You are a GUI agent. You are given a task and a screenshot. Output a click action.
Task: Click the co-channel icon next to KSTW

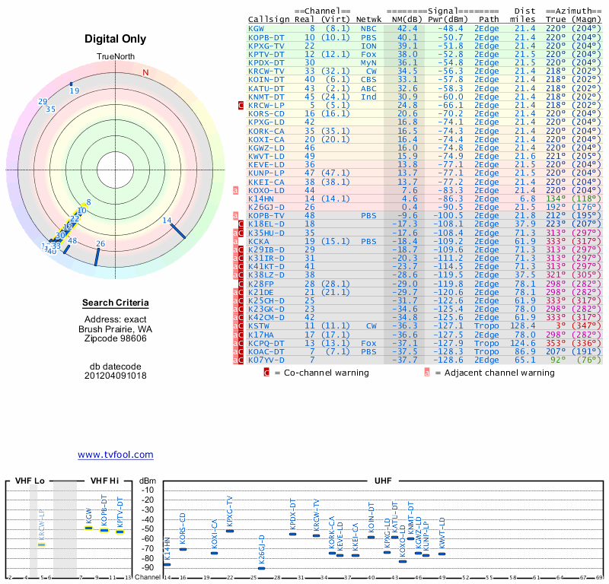tap(241, 325)
